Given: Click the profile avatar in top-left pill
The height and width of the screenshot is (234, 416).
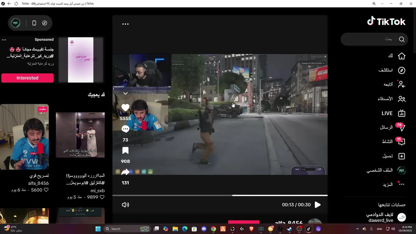Looking at the screenshot, I should 16,23.
